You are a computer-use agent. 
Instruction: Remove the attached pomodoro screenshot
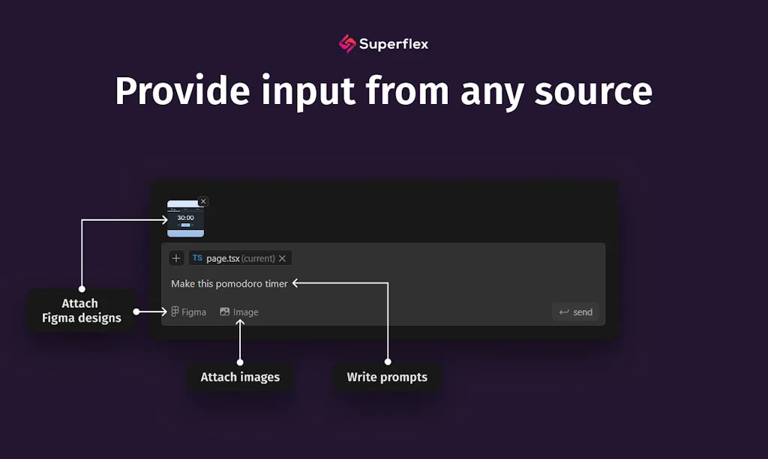tap(203, 201)
